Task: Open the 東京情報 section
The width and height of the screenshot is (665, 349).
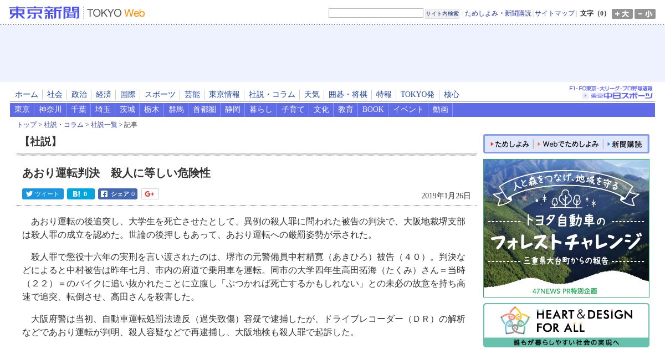Action: tap(224, 95)
